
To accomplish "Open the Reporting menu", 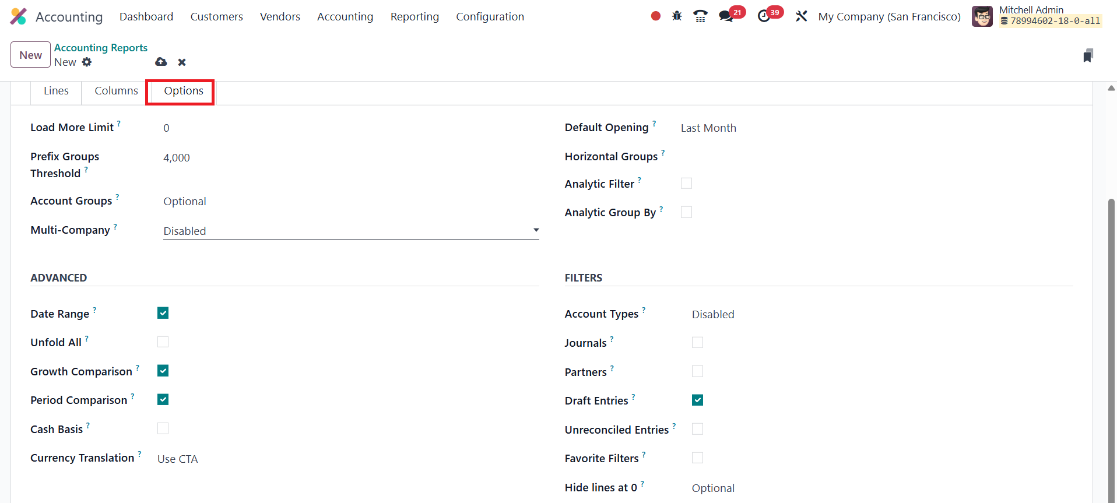I will point(415,17).
